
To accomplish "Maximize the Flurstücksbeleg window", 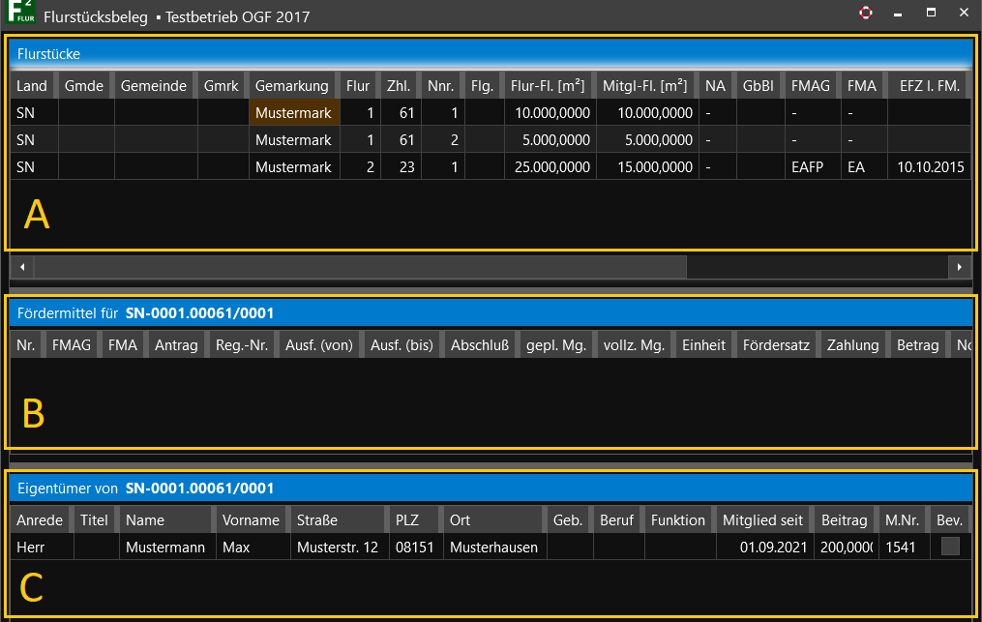I will point(931,14).
